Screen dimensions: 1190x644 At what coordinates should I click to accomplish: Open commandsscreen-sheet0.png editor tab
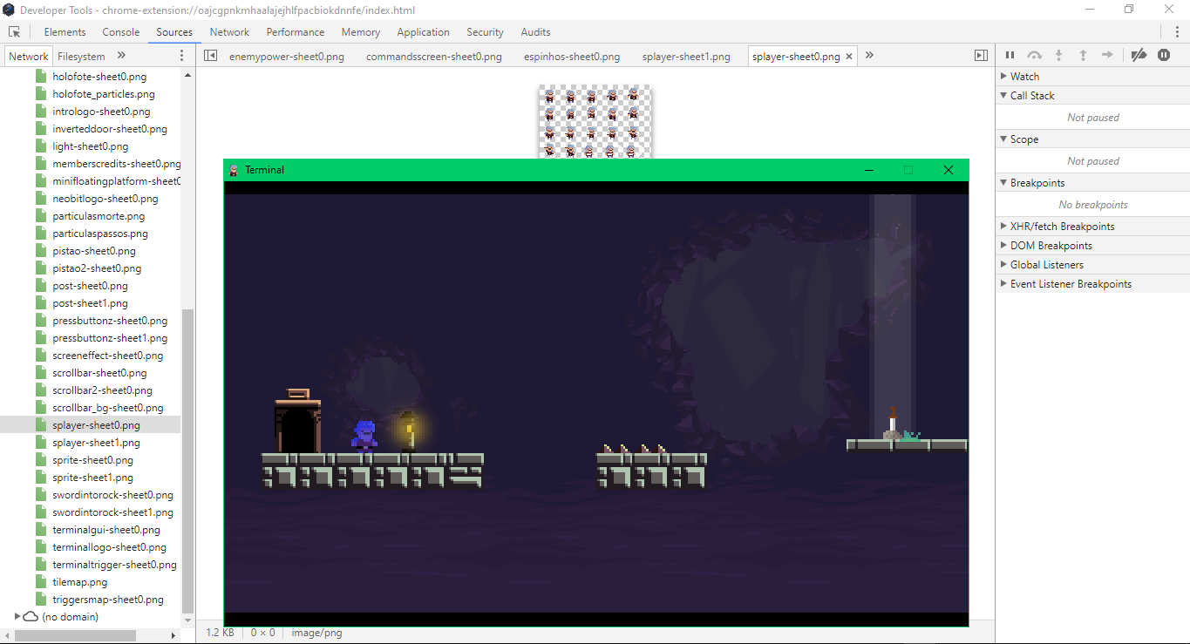click(x=434, y=57)
